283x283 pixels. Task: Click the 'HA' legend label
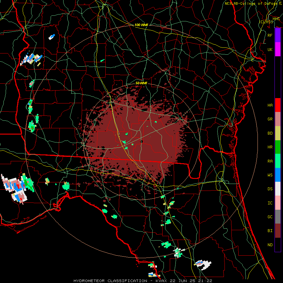[270, 105]
